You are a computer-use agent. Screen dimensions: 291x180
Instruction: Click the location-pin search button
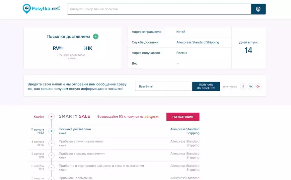point(258,9)
